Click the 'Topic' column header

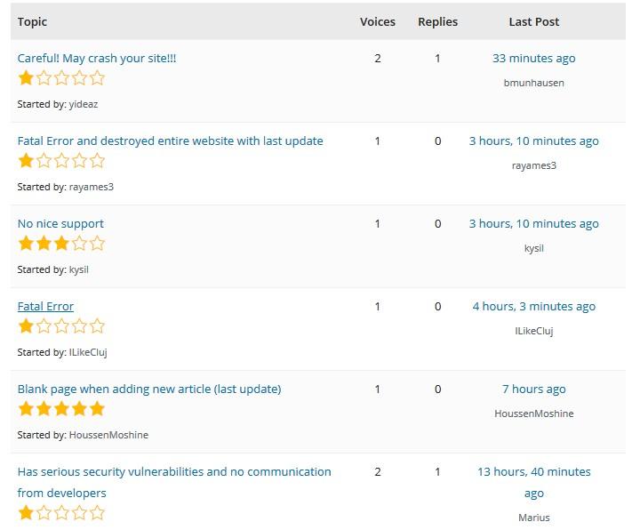[x=32, y=21]
